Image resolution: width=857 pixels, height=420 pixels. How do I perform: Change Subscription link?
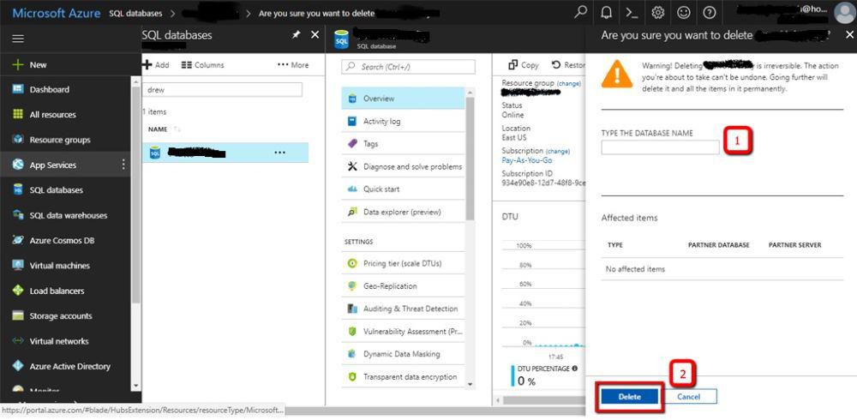click(x=558, y=151)
